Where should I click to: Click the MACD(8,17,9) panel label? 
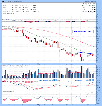[x=9, y=79]
